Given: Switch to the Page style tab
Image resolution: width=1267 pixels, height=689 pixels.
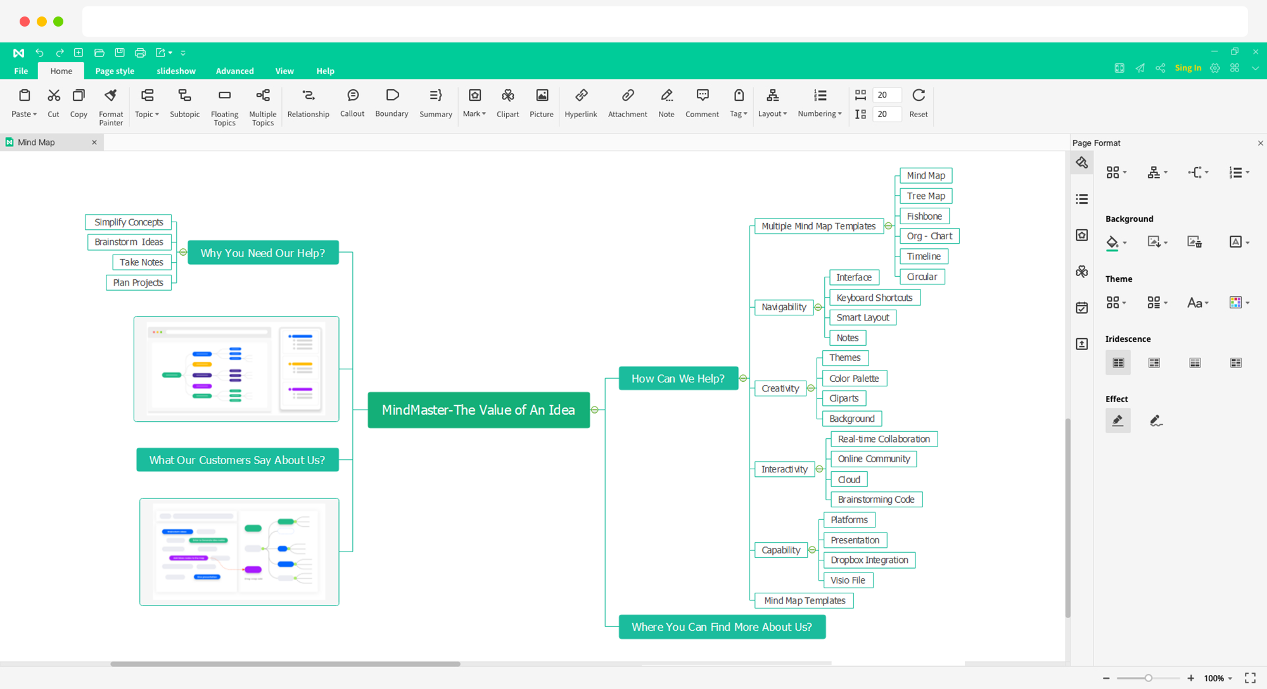Looking at the screenshot, I should (x=115, y=71).
